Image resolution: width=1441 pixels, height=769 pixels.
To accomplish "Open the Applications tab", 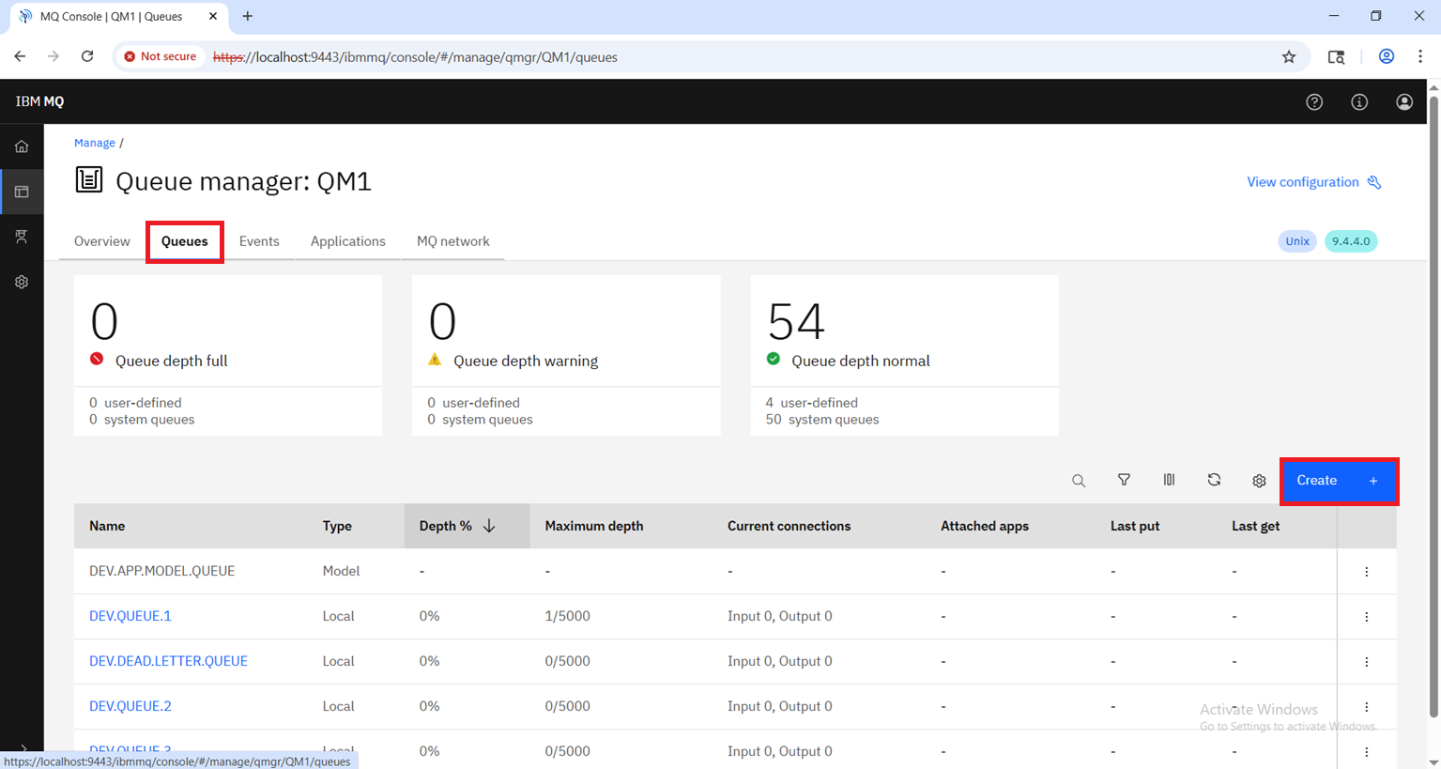I will point(348,241).
